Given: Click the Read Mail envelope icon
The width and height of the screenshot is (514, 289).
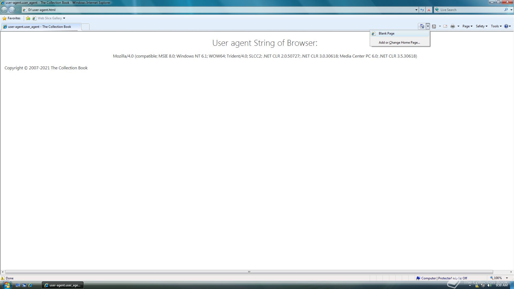Looking at the screenshot, I should (445, 26).
